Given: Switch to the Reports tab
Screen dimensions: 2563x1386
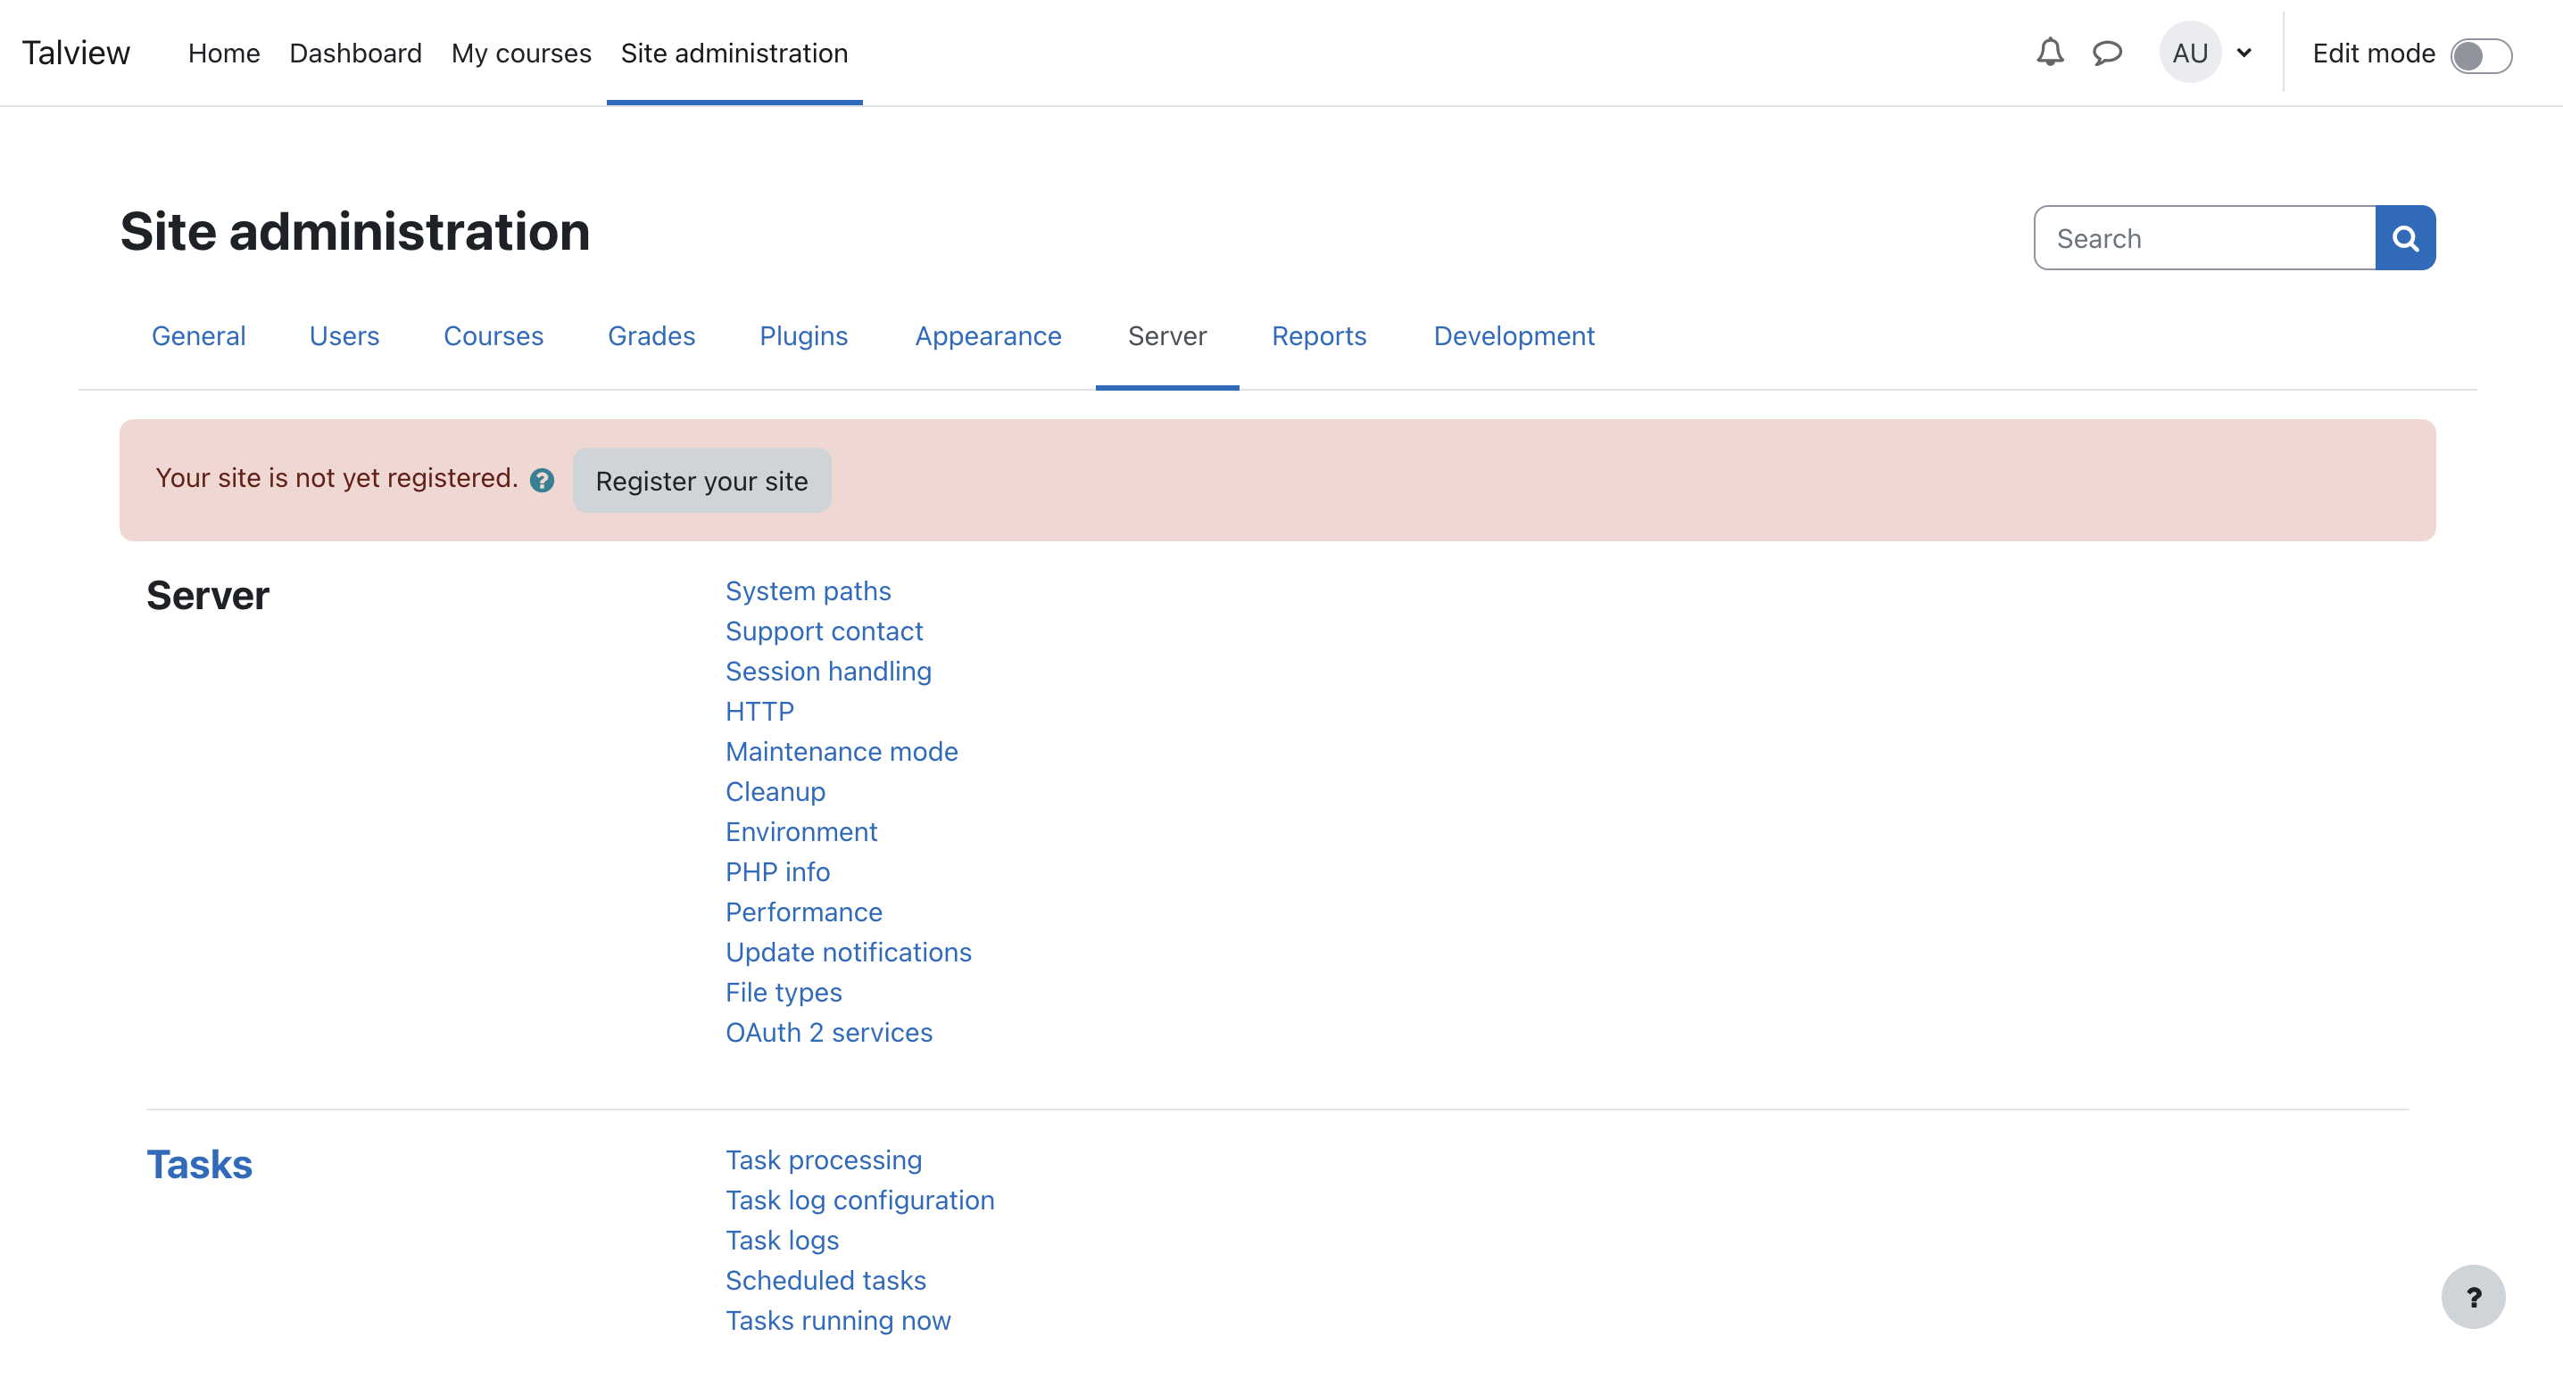Looking at the screenshot, I should pos(1318,336).
